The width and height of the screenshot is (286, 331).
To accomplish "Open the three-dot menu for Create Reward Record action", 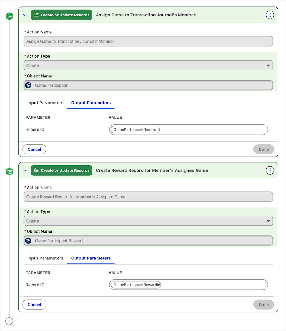I will [270, 170].
